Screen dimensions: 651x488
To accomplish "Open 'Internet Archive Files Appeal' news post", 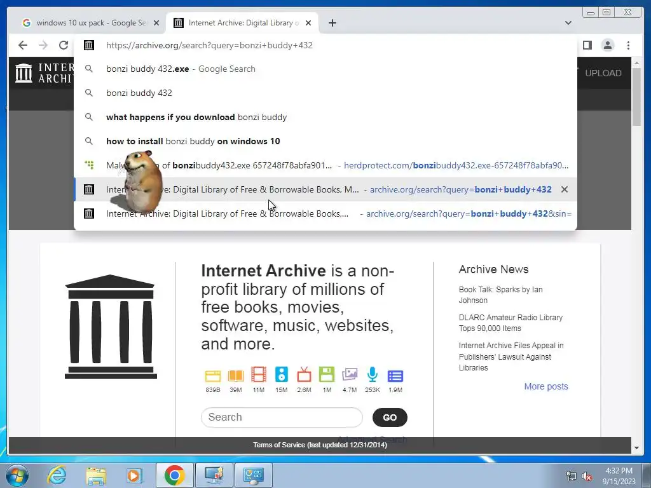I will [511, 356].
